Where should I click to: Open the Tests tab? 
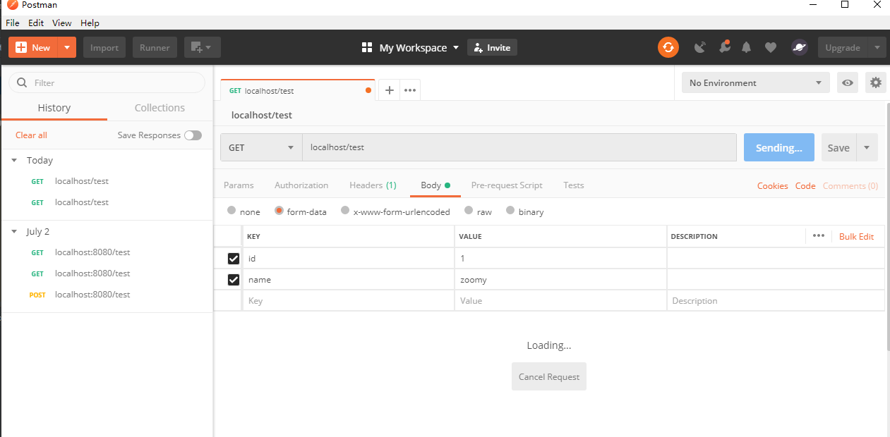[574, 185]
